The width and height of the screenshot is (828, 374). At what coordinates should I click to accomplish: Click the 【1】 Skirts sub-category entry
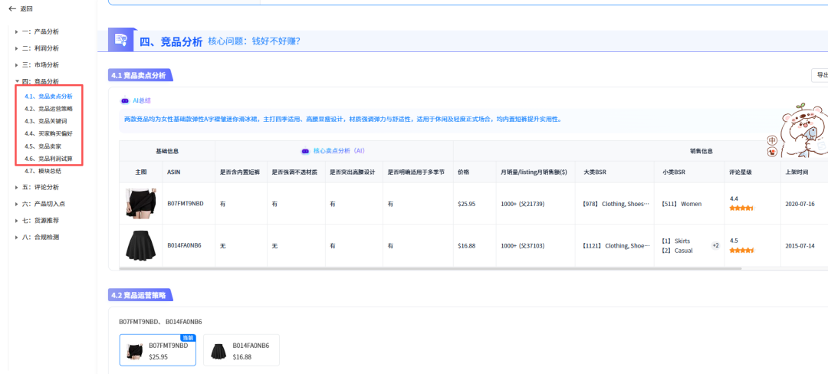[675, 241]
